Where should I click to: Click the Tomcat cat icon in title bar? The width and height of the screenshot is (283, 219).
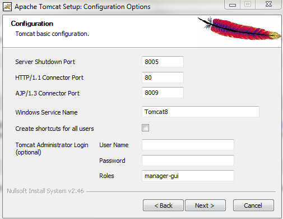[x=7, y=7]
